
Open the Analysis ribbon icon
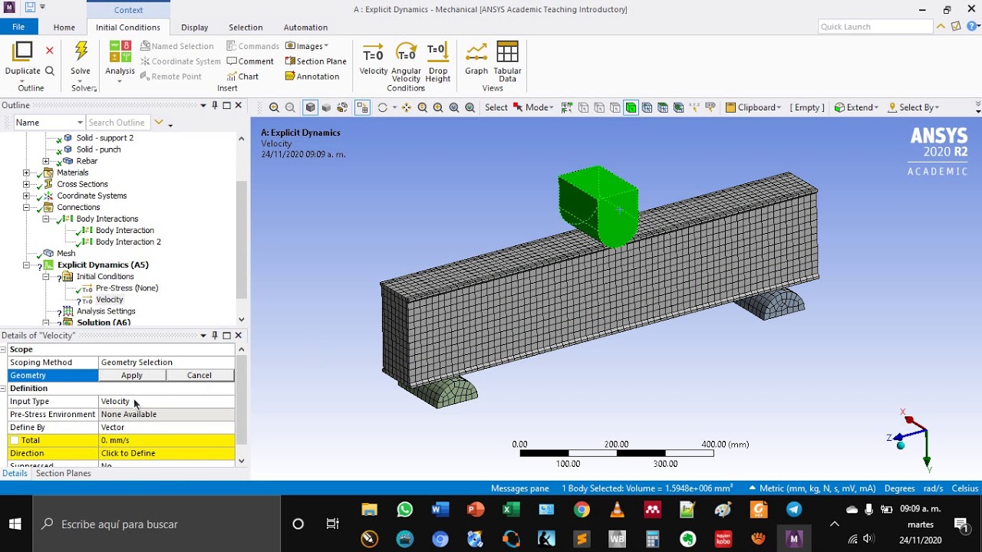tap(120, 52)
